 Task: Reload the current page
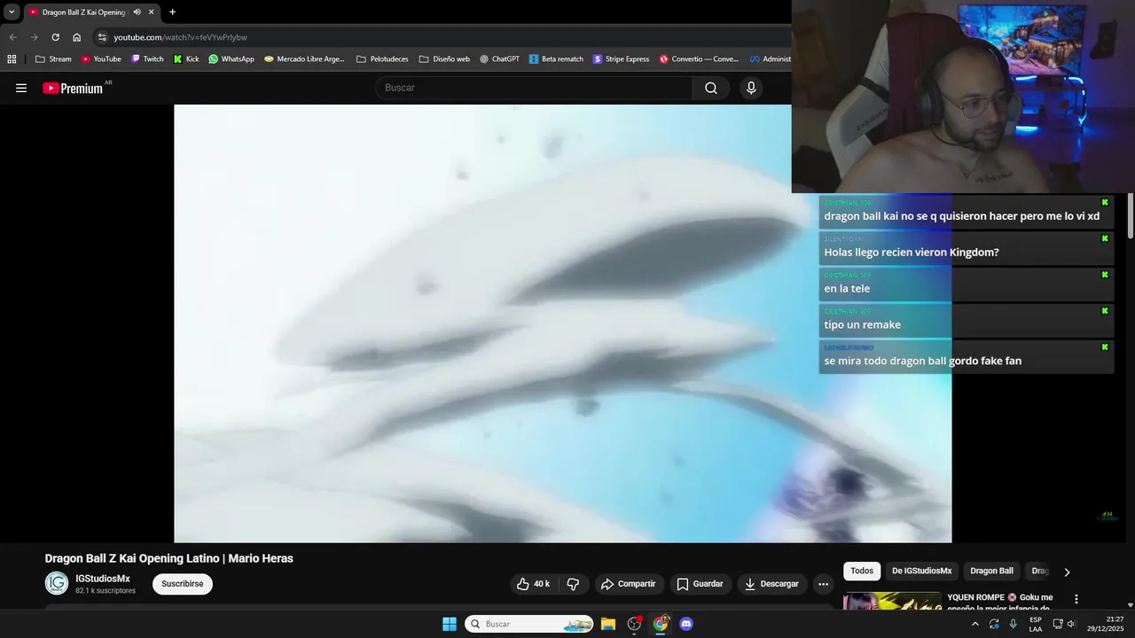point(55,37)
